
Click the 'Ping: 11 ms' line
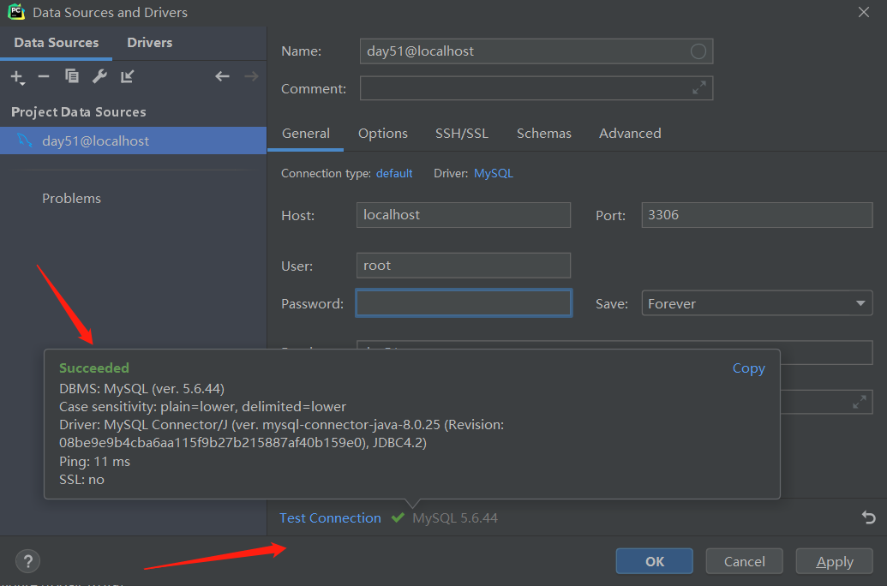[x=94, y=462]
